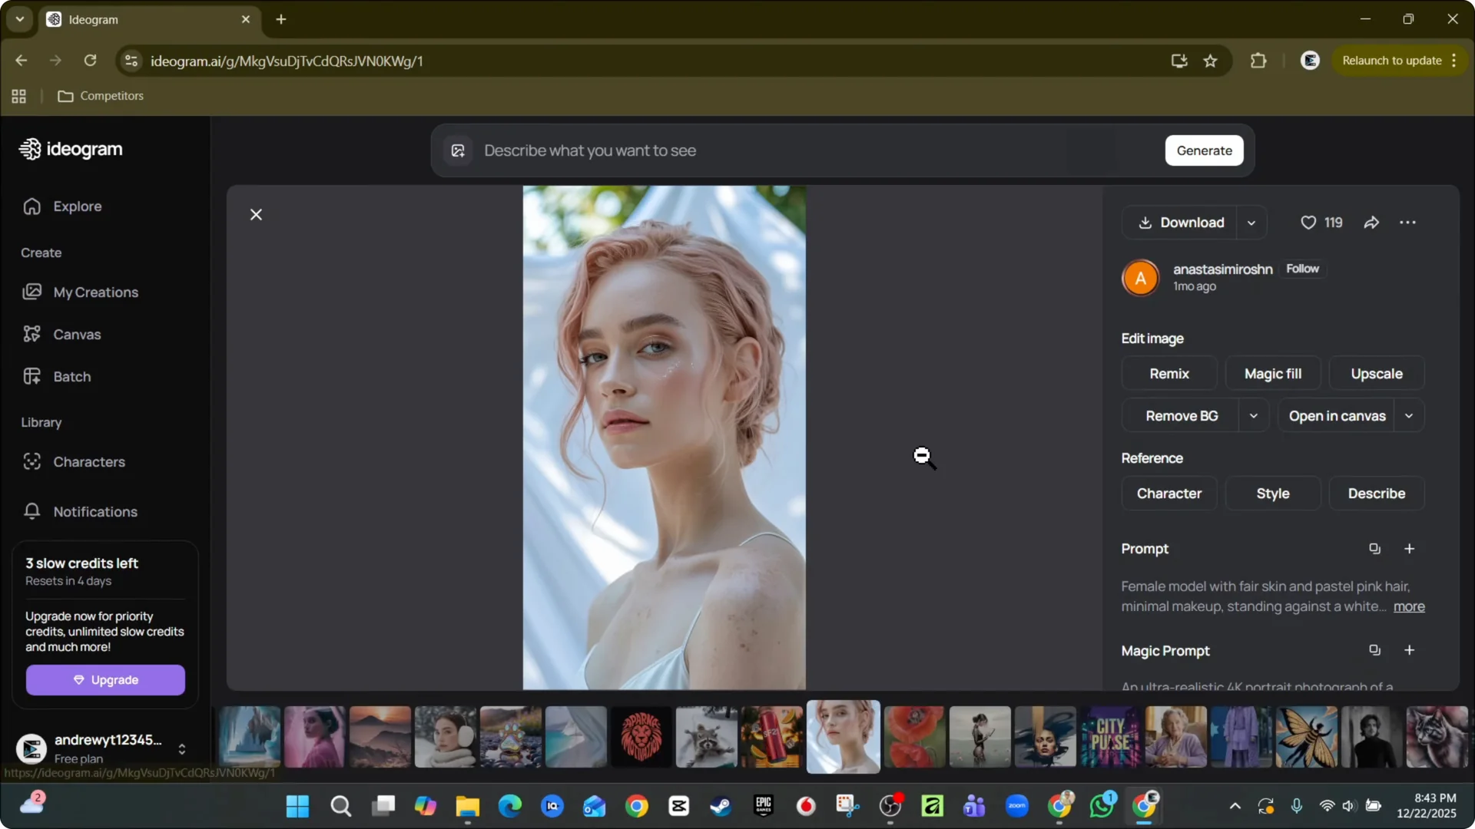1475x829 pixels.
Task: Select the raccoon thumbnail in the filmstrip
Action: coord(705,736)
